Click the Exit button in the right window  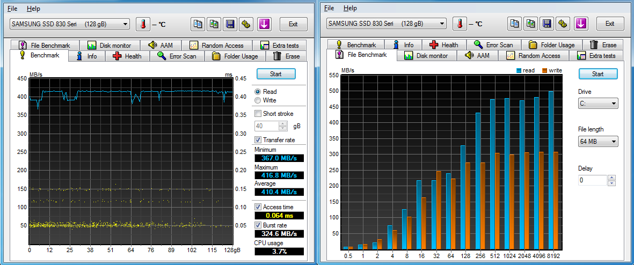[x=610, y=24]
